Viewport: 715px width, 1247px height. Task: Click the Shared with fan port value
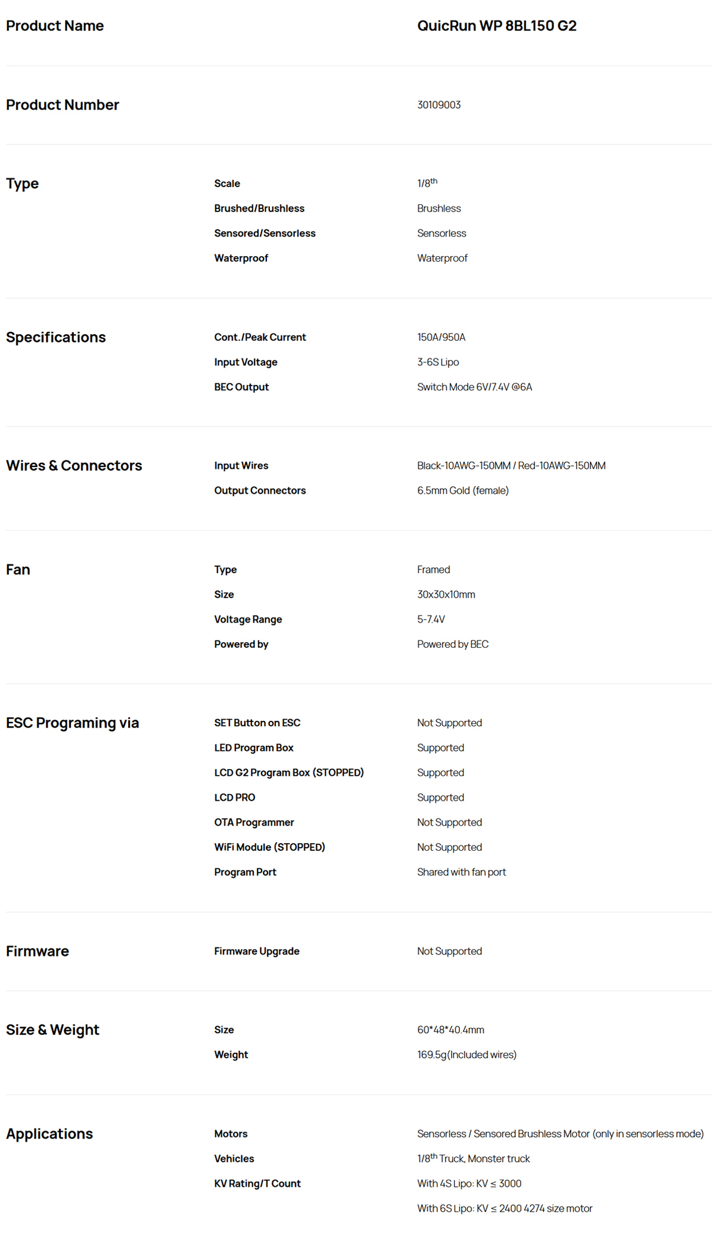coord(461,872)
